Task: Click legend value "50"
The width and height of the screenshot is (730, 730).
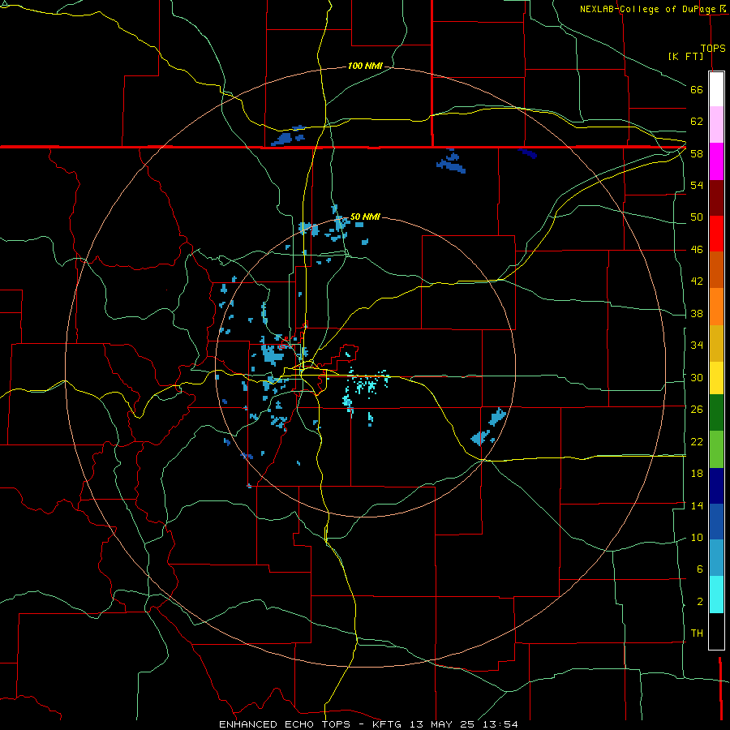Action: pyautogui.click(x=697, y=217)
